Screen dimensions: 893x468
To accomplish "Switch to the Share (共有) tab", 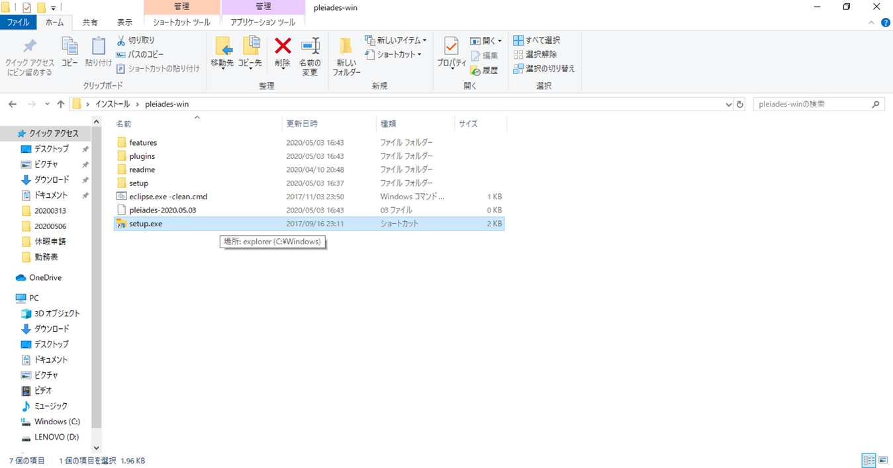I will pos(90,22).
